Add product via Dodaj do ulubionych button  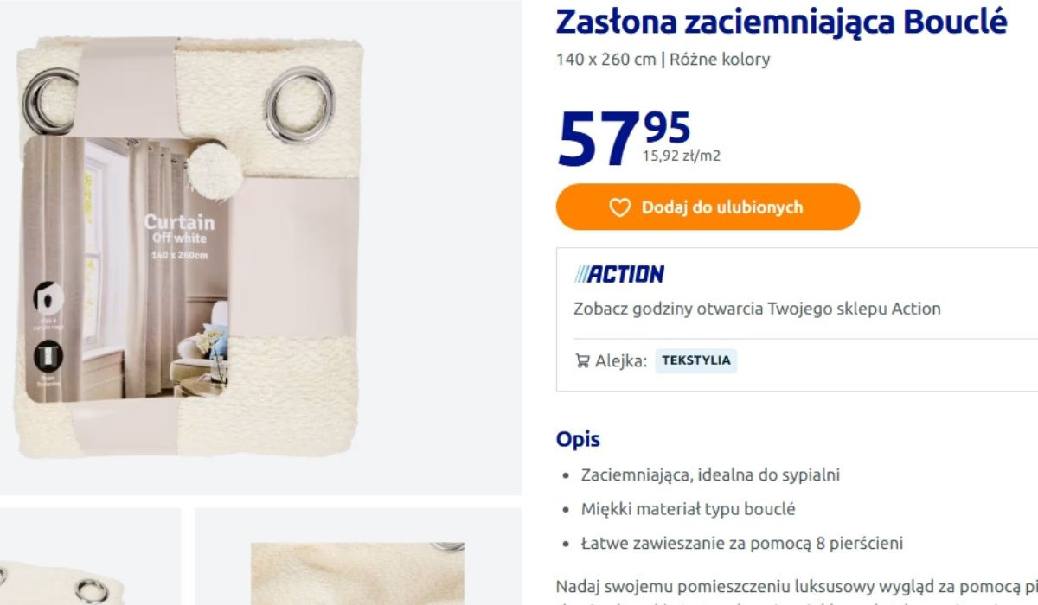tap(708, 207)
